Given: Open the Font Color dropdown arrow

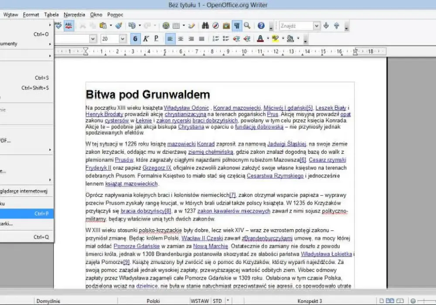Looking at the screenshot, I should click(268, 39).
